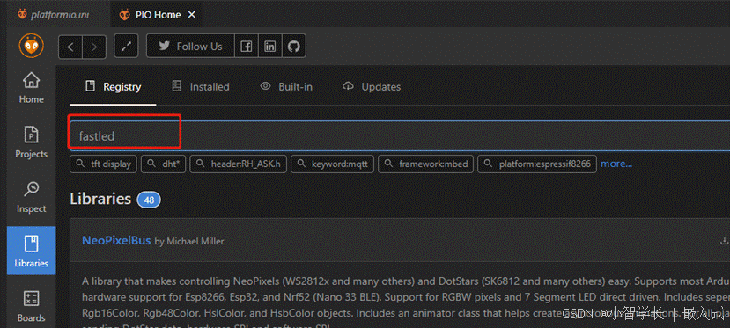Click the 'tft display' search suggestion
Viewport: 730px width, 328px height.
[x=104, y=164]
